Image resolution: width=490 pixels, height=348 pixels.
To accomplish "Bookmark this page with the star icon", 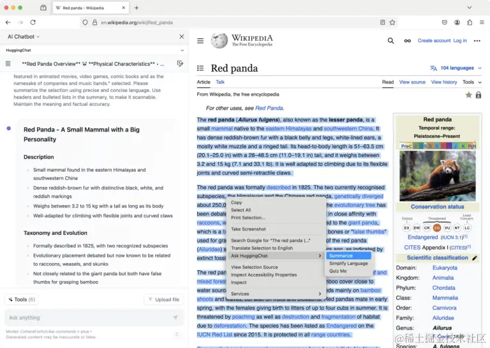I will click(x=392, y=22).
